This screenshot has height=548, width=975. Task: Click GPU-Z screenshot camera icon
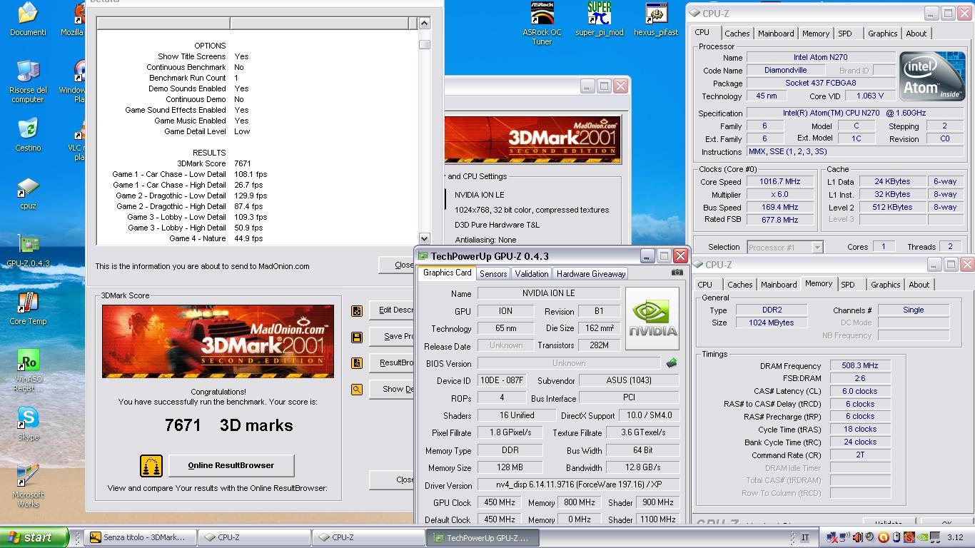[677, 272]
